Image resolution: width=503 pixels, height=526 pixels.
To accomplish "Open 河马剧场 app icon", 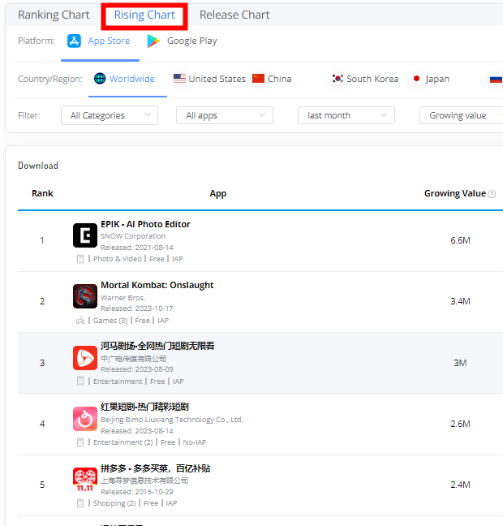I will tap(85, 358).
